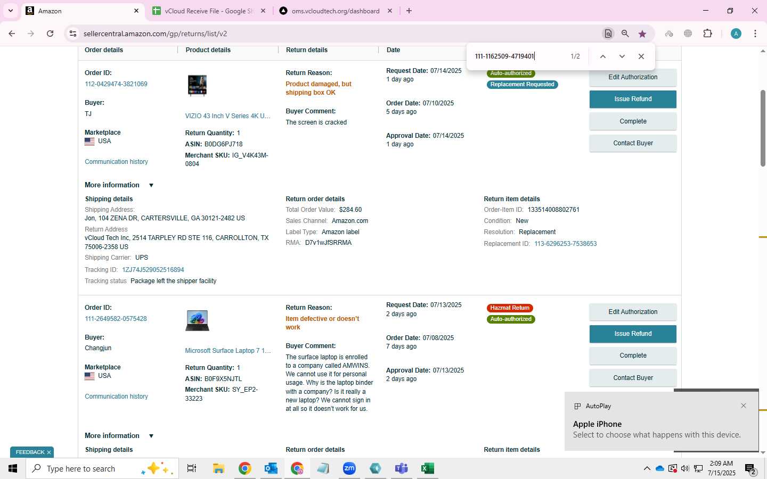Open the zoom magnifier icon in address bar
Viewport: 767px width, 479px height.
point(625,34)
